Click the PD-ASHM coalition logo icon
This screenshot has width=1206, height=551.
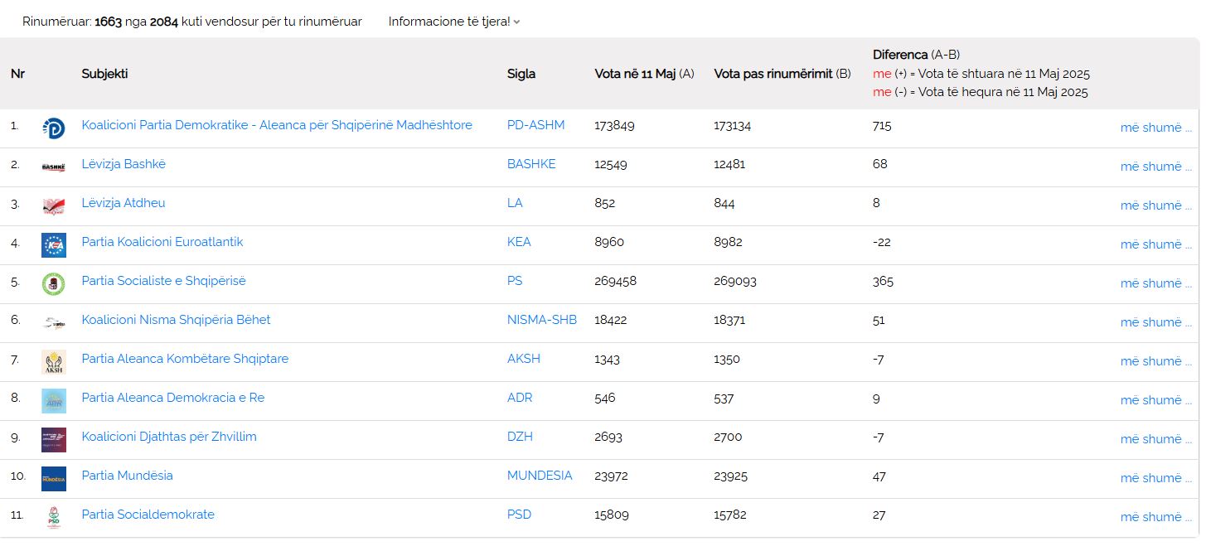click(53, 128)
